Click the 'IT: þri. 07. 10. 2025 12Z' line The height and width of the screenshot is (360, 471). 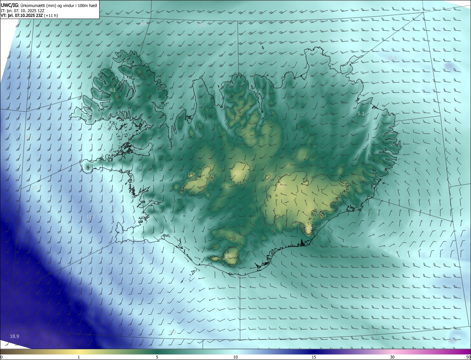(x=23, y=11)
